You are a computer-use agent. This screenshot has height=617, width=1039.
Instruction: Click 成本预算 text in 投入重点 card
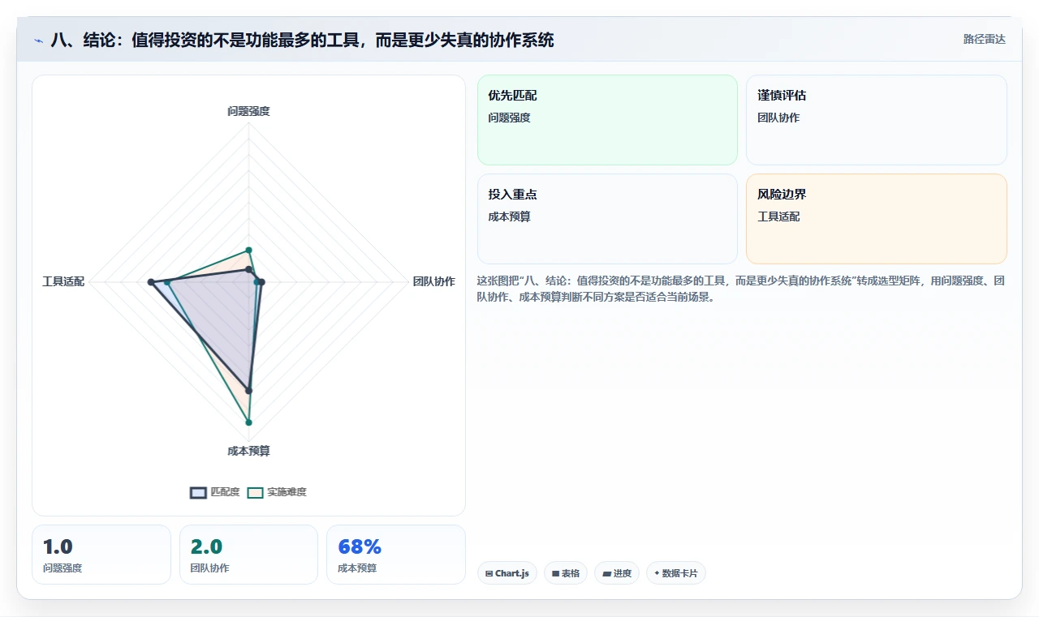tap(509, 216)
